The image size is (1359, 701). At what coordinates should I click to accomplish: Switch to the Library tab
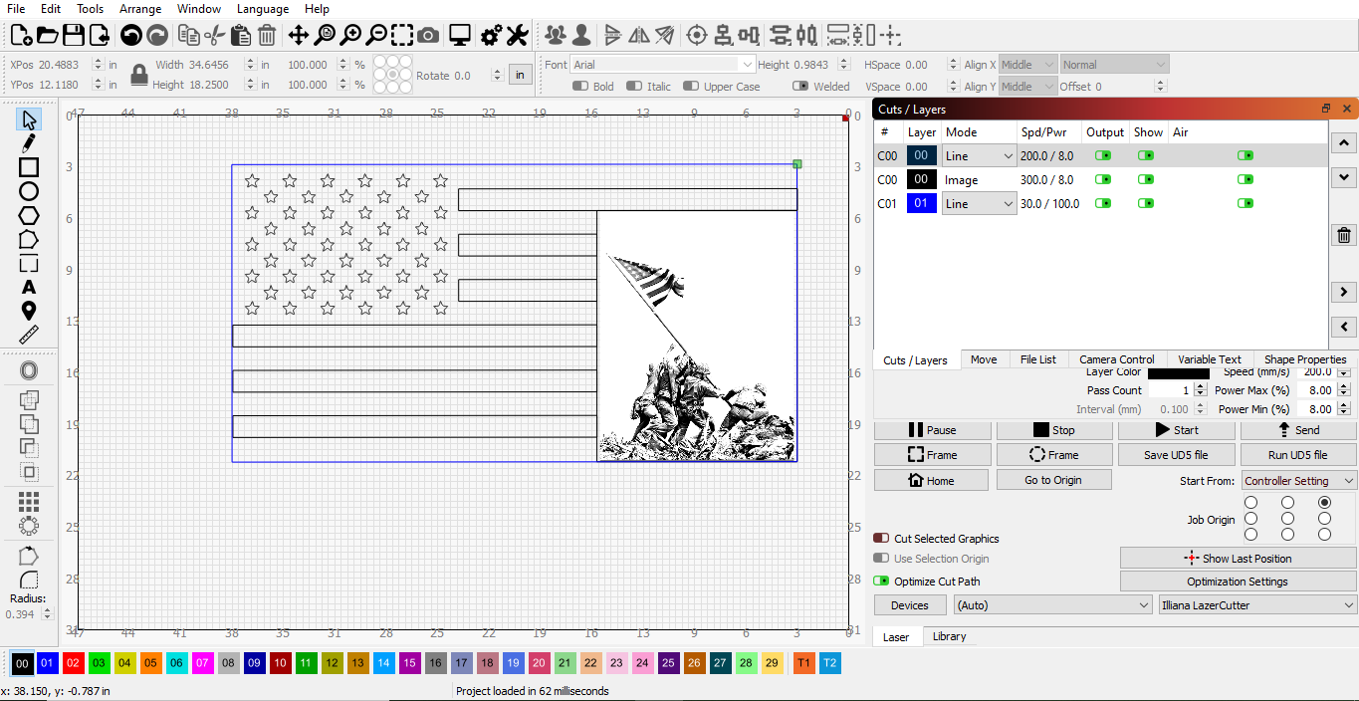coord(949,636)
